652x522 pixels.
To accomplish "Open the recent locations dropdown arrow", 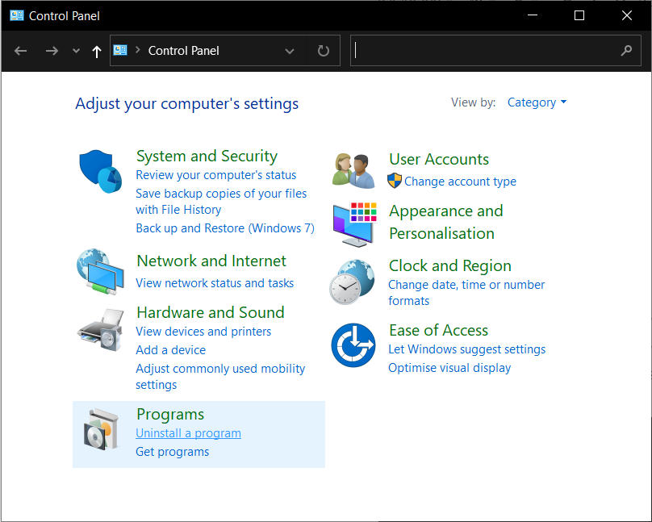I will (x=76, y=51).
